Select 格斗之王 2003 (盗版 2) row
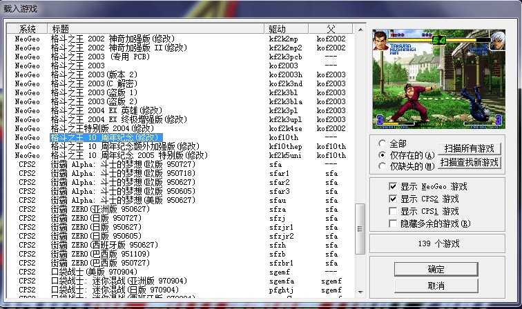Image resolution: width=522 pixels, height=309 pixels. tap(180, 102)
